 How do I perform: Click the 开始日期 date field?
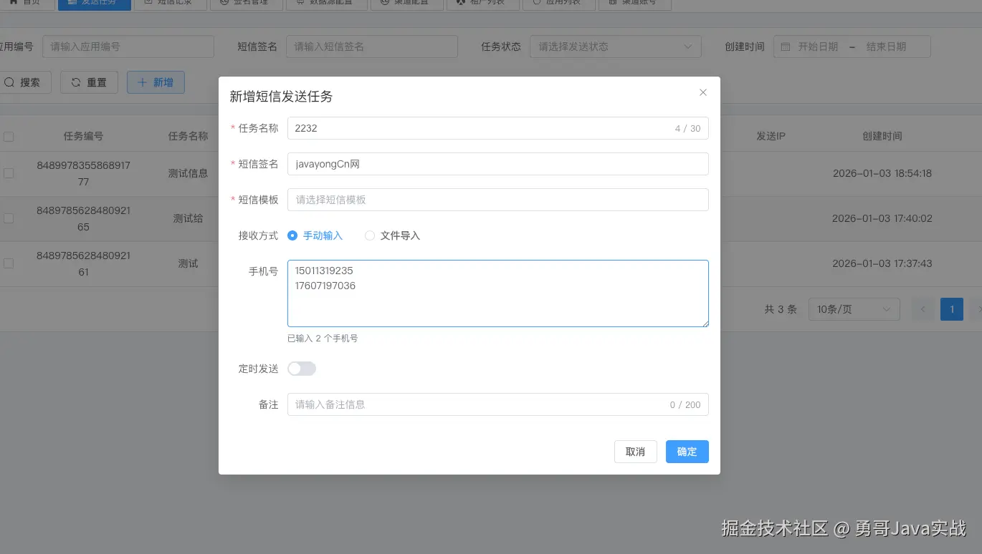pos(818,47)
